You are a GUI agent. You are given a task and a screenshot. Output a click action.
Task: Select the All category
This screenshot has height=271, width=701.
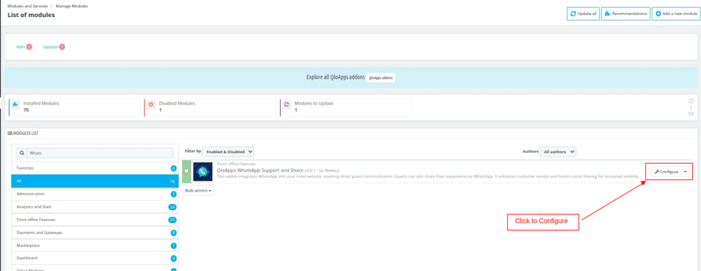tap(94, 181)
